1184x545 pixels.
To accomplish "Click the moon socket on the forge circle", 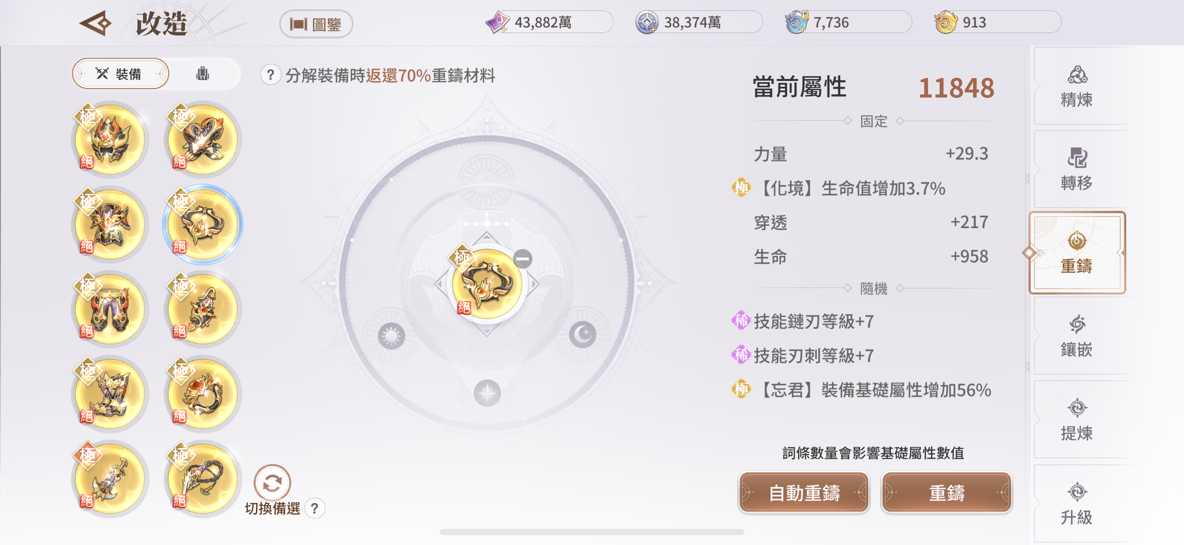I will click(x=583, y=334).
